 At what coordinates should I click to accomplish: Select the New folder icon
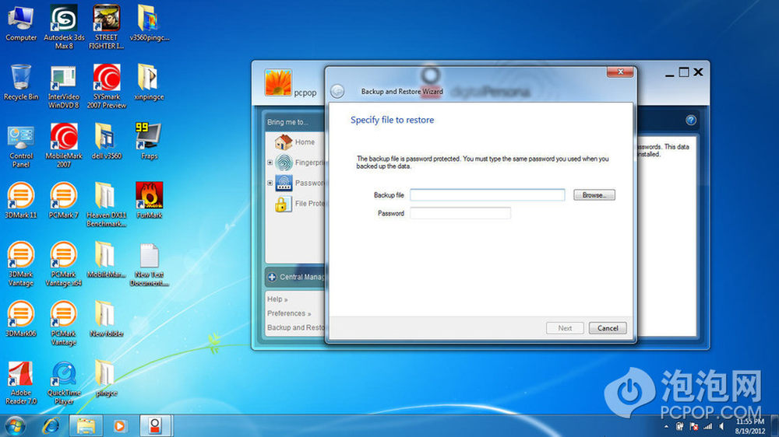[106, 319]
